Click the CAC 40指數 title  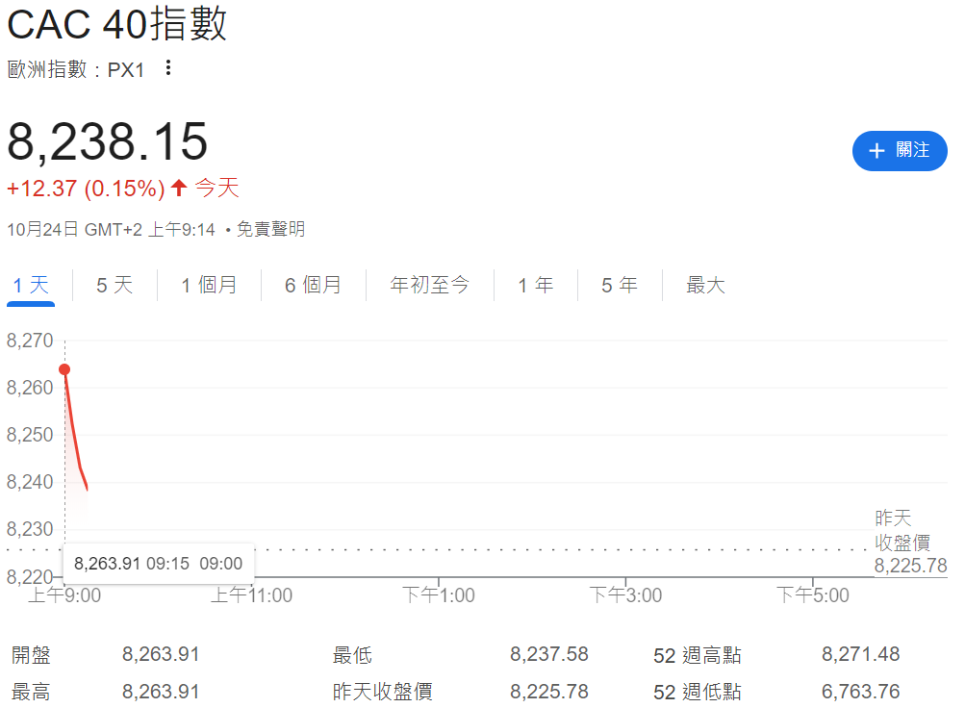[x=117, y=24]
